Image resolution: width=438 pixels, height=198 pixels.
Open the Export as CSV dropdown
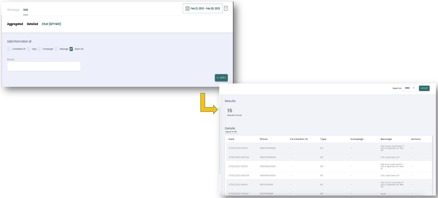point(410,88)
